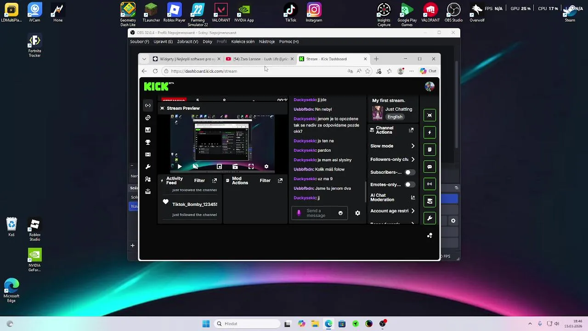The height and width of the screenshot is (331, 588).
Task: Pop out the Mod Actions panel
Action: [x=280, y=181]
